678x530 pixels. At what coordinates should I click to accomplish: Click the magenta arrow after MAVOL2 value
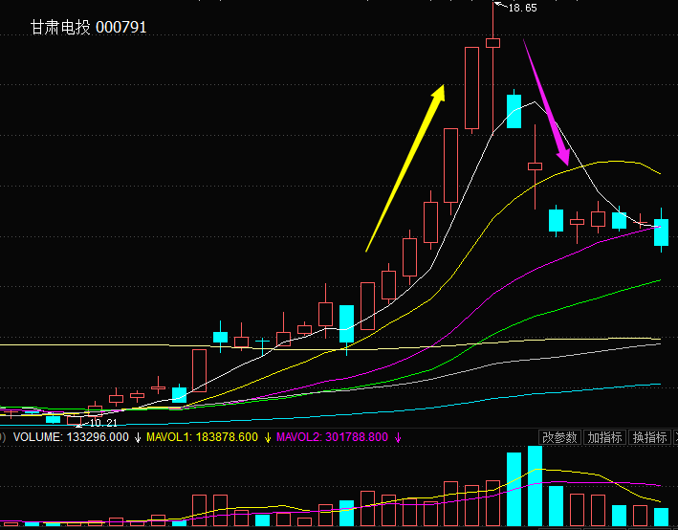pyautogui.click(x=398, y=437)
